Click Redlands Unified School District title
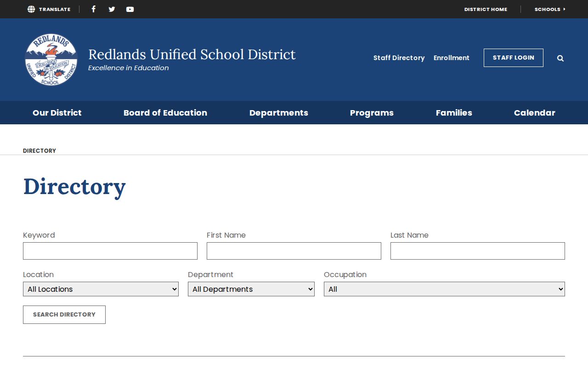588x367 pixels. coord(192,54)
